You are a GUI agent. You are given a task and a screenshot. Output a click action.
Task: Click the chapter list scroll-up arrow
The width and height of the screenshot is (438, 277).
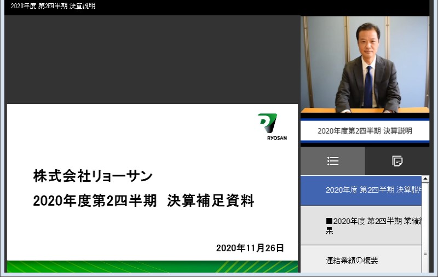(425, 178)
